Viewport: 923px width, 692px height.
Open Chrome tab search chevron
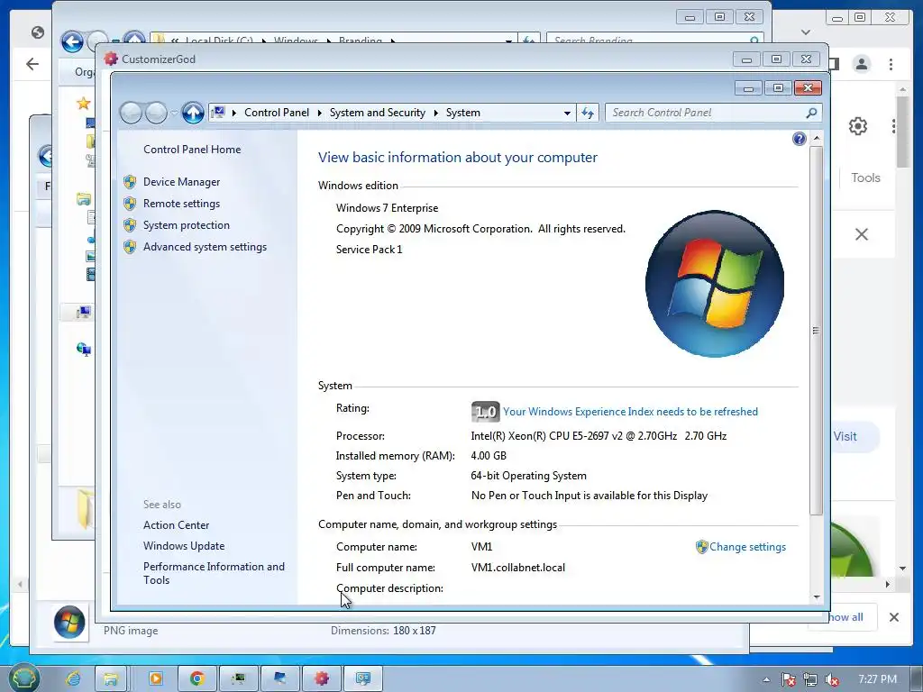tap(806, 32)
